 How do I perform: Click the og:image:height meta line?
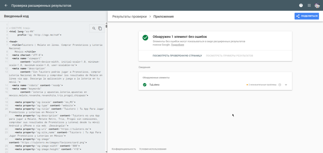coord(48,149)
